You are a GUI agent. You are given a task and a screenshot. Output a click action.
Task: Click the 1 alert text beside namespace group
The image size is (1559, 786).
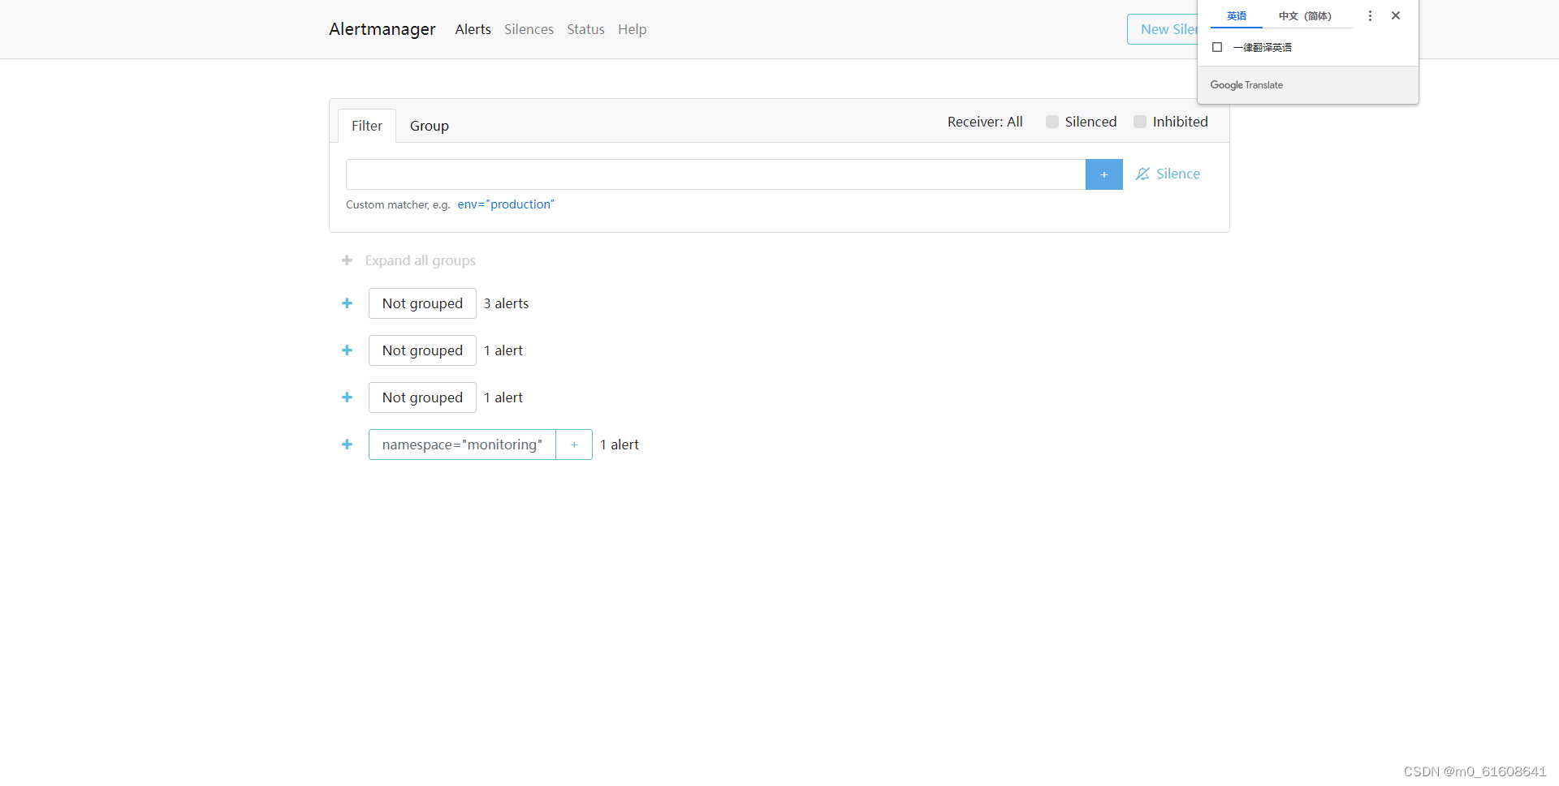[x=620, y=445]
